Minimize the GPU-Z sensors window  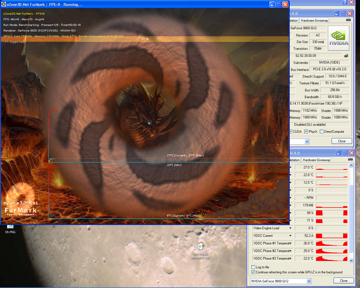[x=339, y=153]
